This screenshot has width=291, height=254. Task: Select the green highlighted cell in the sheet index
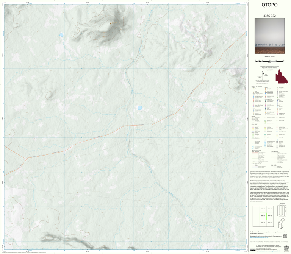[263, 216]
